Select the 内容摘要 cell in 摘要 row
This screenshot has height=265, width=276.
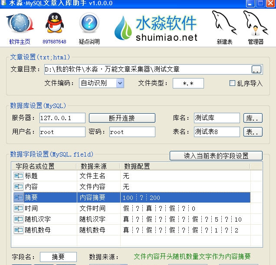click(x=99, y=197)
